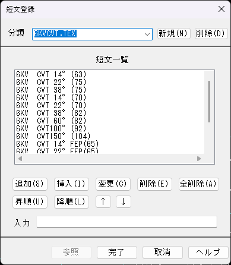Open help with ヘルプ button
Screen dimensions: 231x265
pos(208,253)
